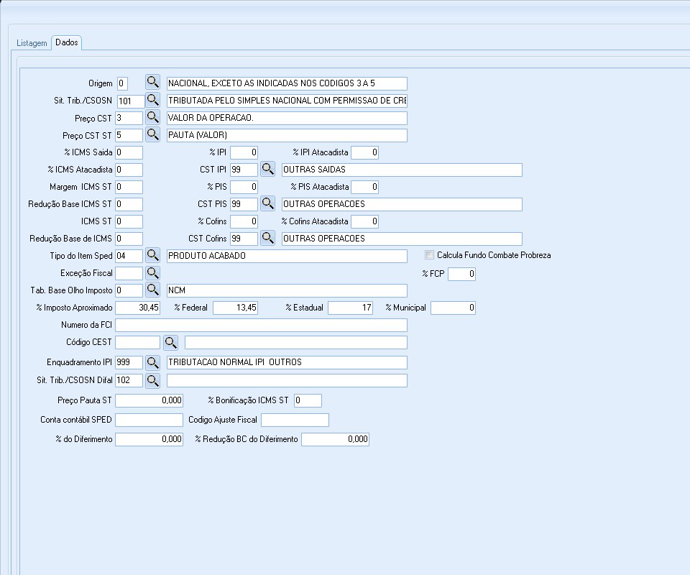This screenshot has width=690, height=575.
Task: Open the Enquadramento IPI lookup
Action: click(152, 362)
